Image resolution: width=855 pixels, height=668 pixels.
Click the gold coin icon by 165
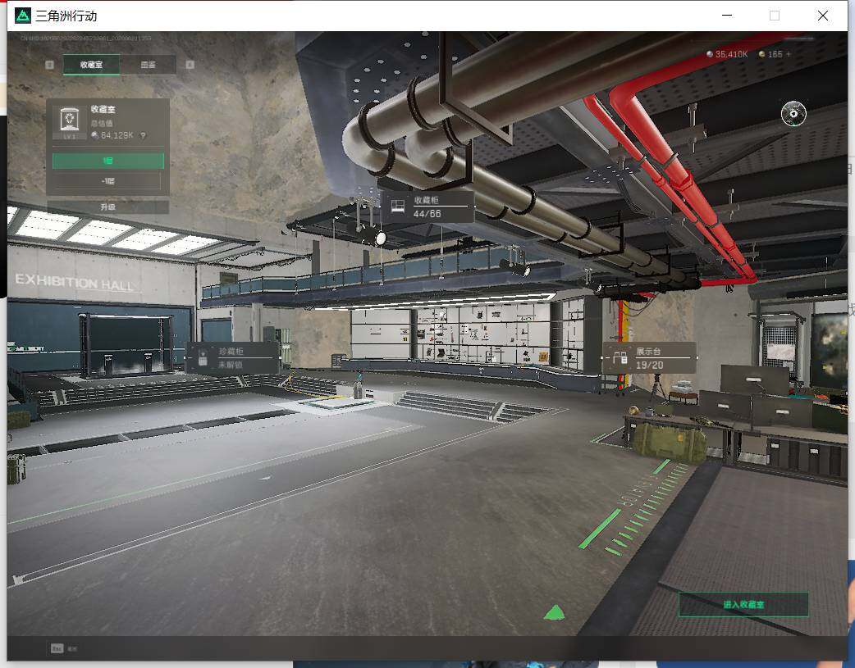click(x=761, y=54)
